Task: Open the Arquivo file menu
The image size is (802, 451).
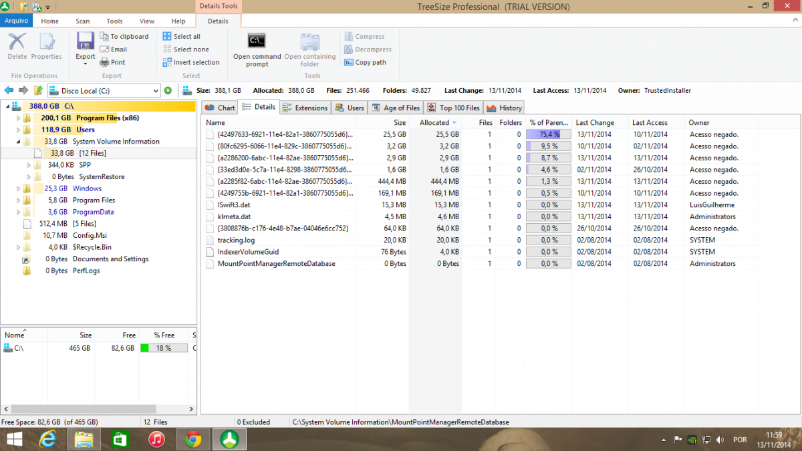Action: [x=17, y=21]
